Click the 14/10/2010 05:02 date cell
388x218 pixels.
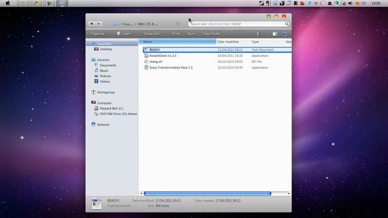coord(230,62)
